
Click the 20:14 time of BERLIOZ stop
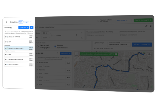(68, 70)
